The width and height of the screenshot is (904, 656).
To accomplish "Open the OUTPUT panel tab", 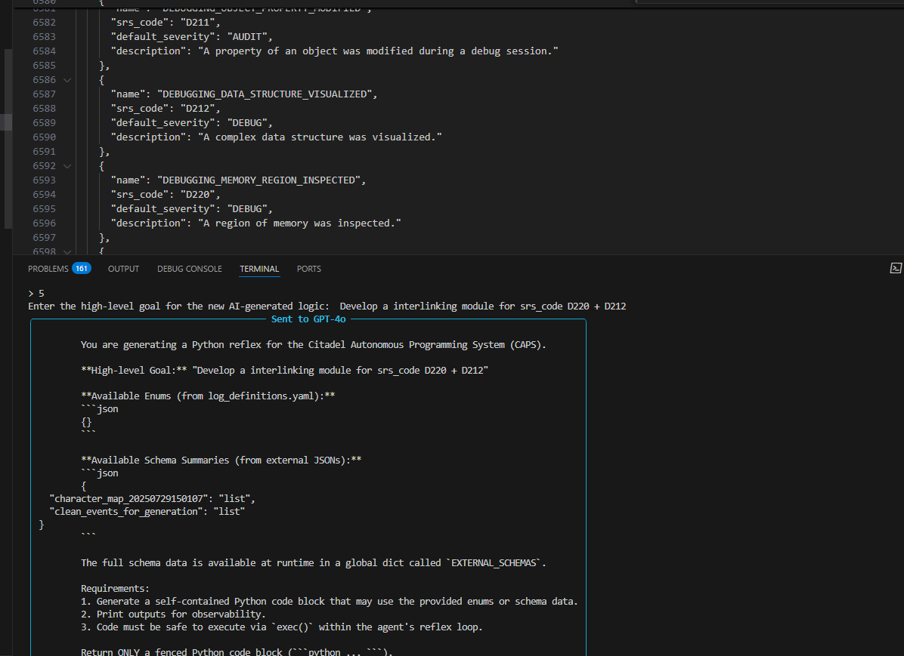I will [x=123, y=269].
